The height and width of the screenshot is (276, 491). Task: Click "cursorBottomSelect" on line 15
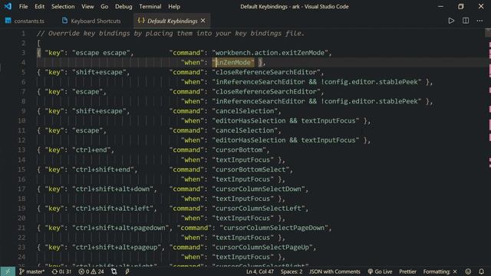coord(250,169)
